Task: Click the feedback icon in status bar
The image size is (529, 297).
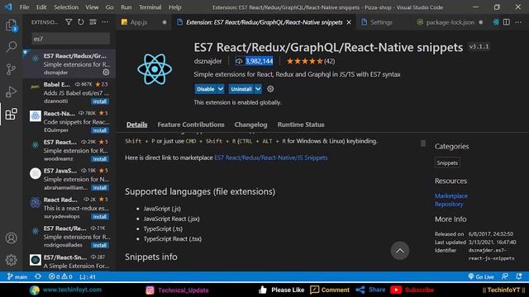Action: point(505,277)
